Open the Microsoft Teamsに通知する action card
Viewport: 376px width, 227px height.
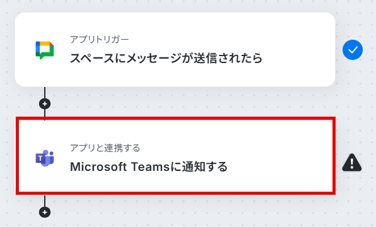point(175,156)
